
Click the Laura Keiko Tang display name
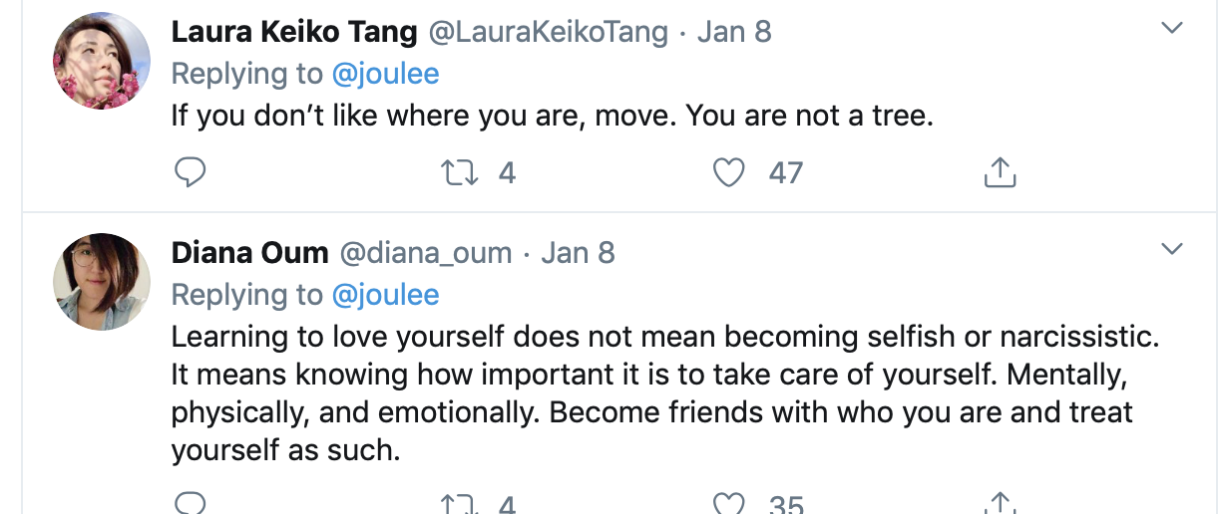coord(294,32)
